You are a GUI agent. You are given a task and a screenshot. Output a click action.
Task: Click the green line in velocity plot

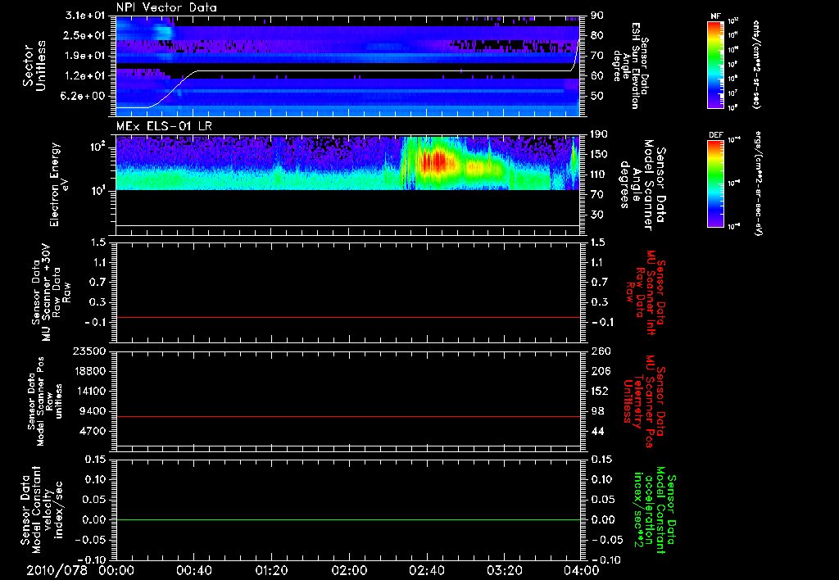(x=348, y=519)
